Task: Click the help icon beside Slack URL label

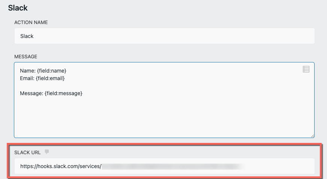Action: [x=47, y=152]
